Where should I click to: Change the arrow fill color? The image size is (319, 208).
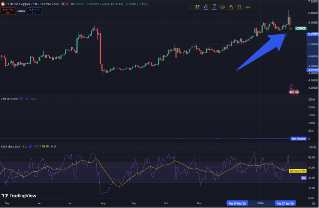(x=206, y=7)
